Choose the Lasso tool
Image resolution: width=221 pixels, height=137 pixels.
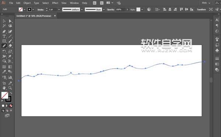point(10,26)
